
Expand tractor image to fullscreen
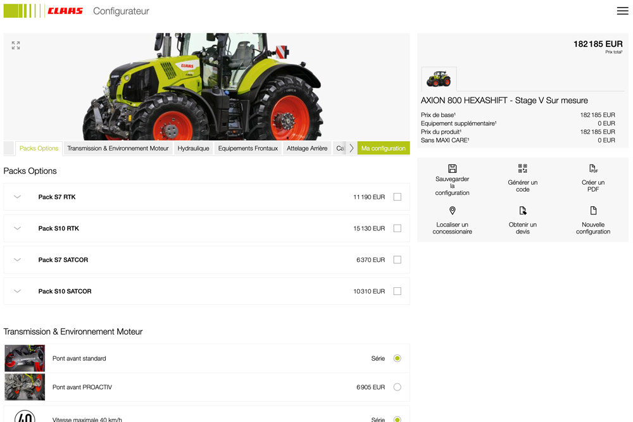[x=16, y=45]
